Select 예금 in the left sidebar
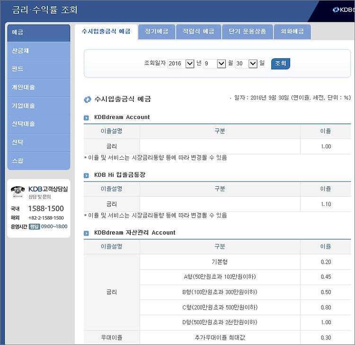Screen dimensions: 355x345 pyautogui.click(x=39, y=33)
